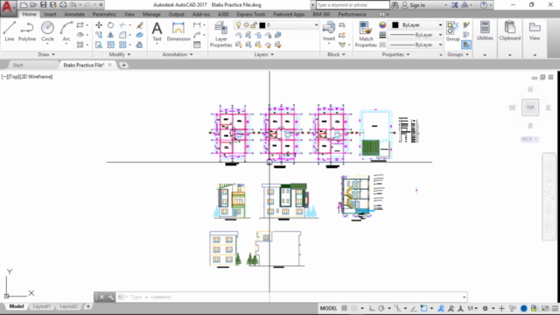Image resolution: width=560 pixels, height=315 pixels.
Task: Click Match Properties tool
Action: [x=366, y=34]
